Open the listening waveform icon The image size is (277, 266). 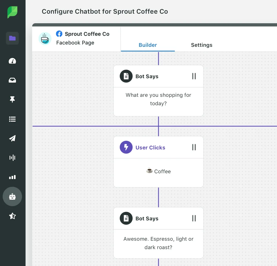(x=12, y=158)
